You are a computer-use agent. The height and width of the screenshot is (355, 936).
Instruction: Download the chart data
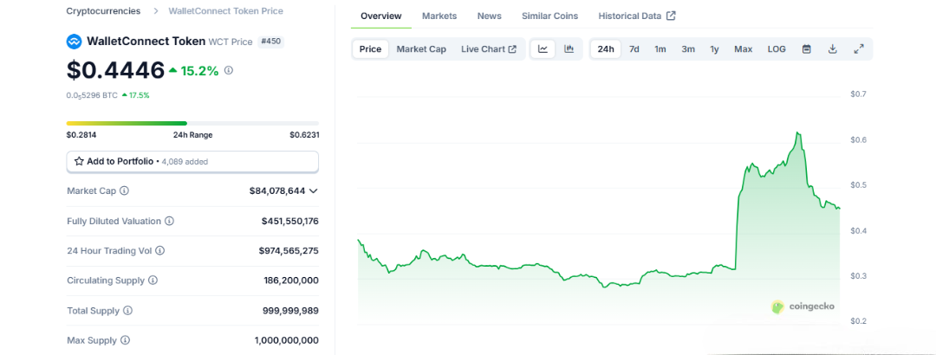[x=833, y=49]
